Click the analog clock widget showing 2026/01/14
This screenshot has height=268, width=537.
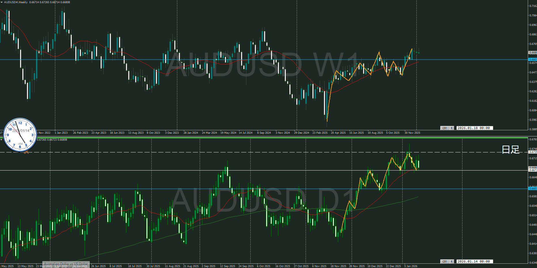(x=20, y=135)
